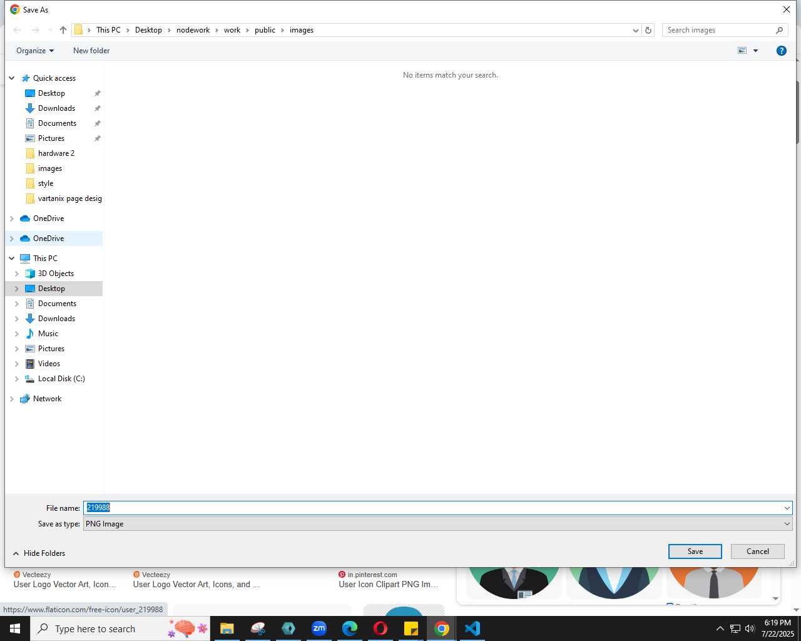Screen dimensions: 801x641
Task: Open the network icon in system tray
Action: (735, 628)
